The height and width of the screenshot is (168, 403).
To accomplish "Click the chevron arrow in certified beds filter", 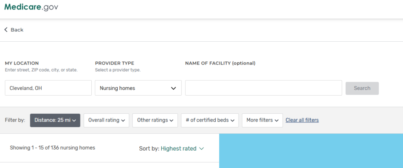I will click(x=233, y=120).
